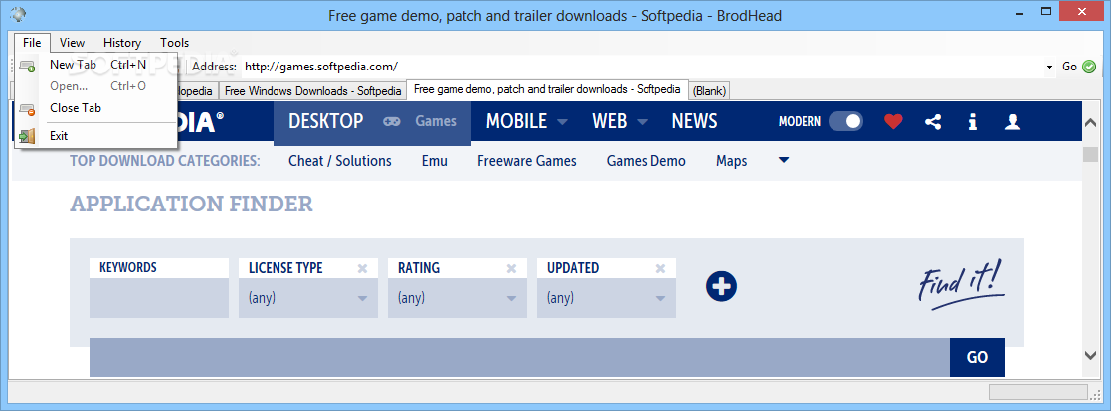This screenshot has width=1111, height=411.
Task: Toggle the Modern layout switch
Action: point(845,122)
